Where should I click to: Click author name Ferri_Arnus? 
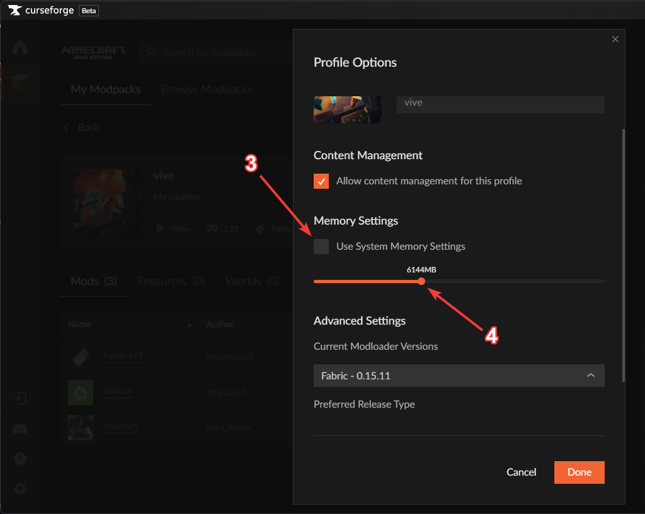tap(229, 427)
